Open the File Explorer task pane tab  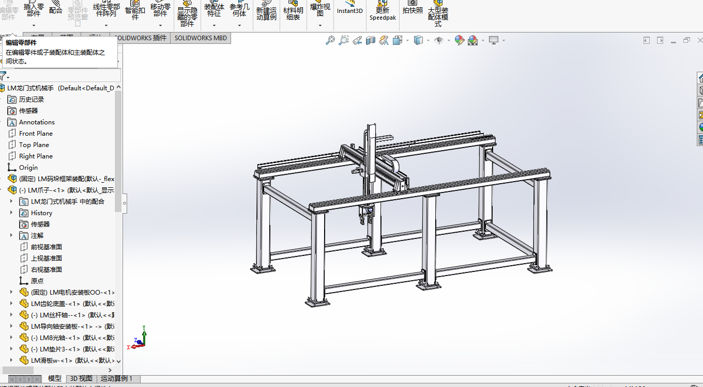(700, 103)
